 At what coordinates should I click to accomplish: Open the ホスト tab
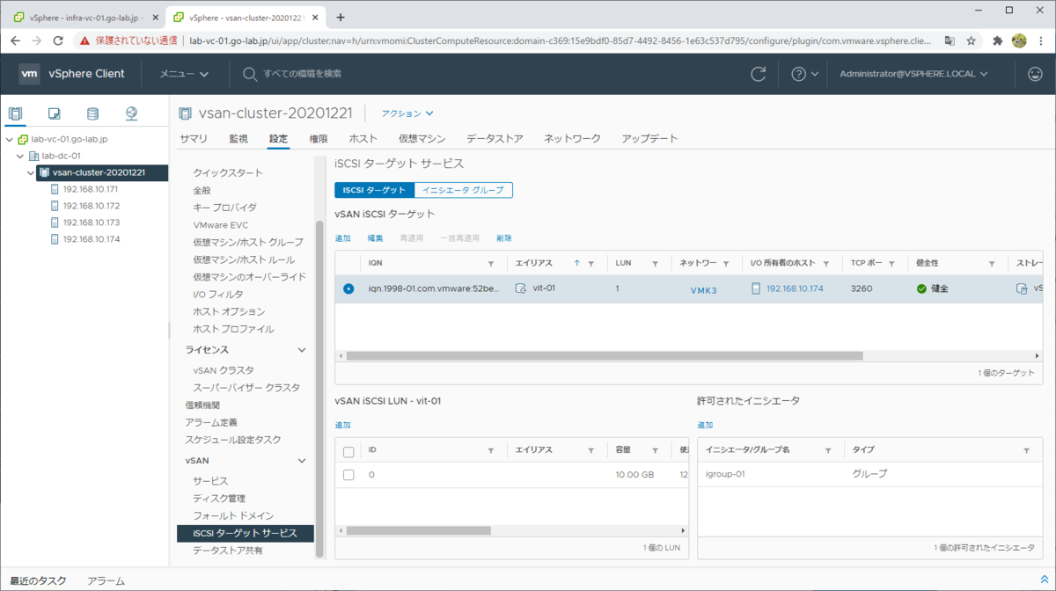[363, 139]
